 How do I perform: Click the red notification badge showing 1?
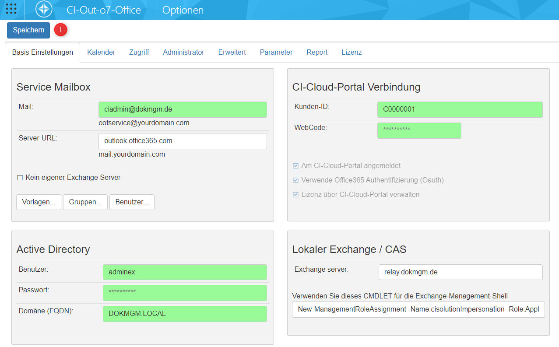[x=60, y=30]
